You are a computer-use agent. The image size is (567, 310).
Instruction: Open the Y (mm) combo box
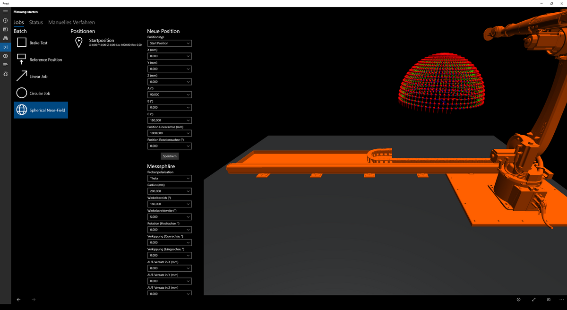click(169, 69)
